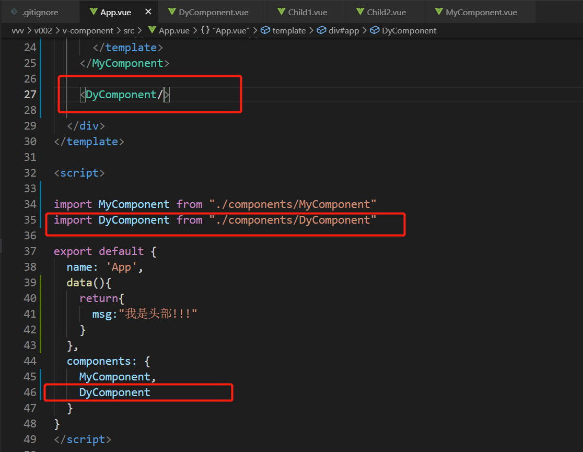583x452 pixels.
Task: Open the div#app breadcrumb segment
Action: [x=344, y=30]
